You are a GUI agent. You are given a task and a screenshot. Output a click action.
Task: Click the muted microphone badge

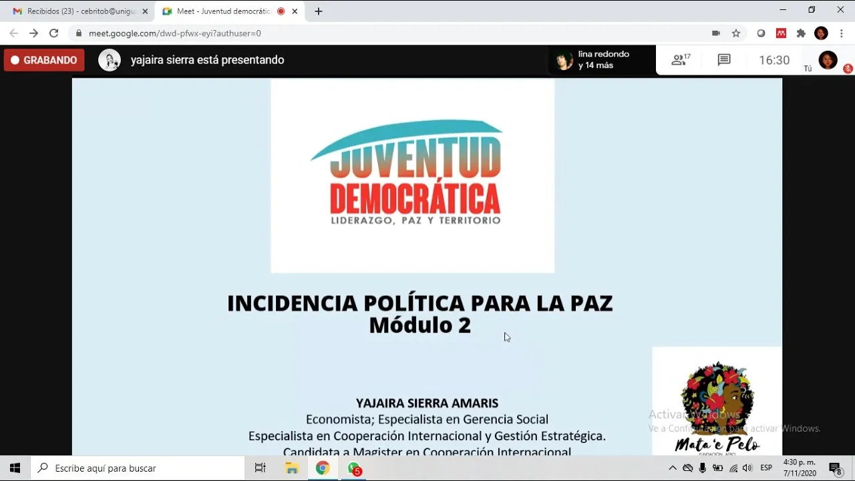848,68
